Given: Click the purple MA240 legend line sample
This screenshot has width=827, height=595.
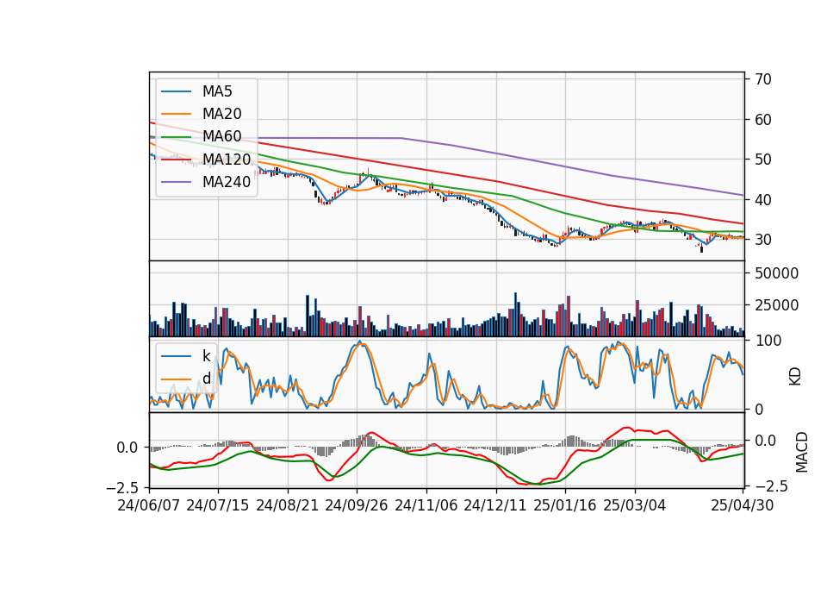Looking at the screenshot, I should (x=176, y=183).
